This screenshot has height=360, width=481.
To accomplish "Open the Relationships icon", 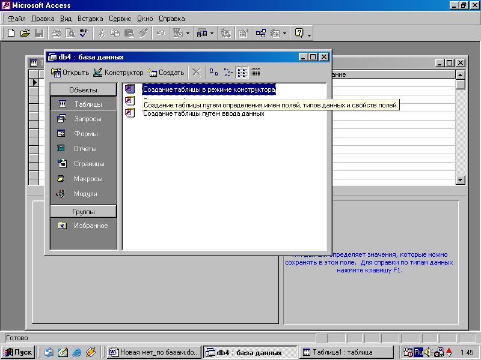I will click(261, 33).
